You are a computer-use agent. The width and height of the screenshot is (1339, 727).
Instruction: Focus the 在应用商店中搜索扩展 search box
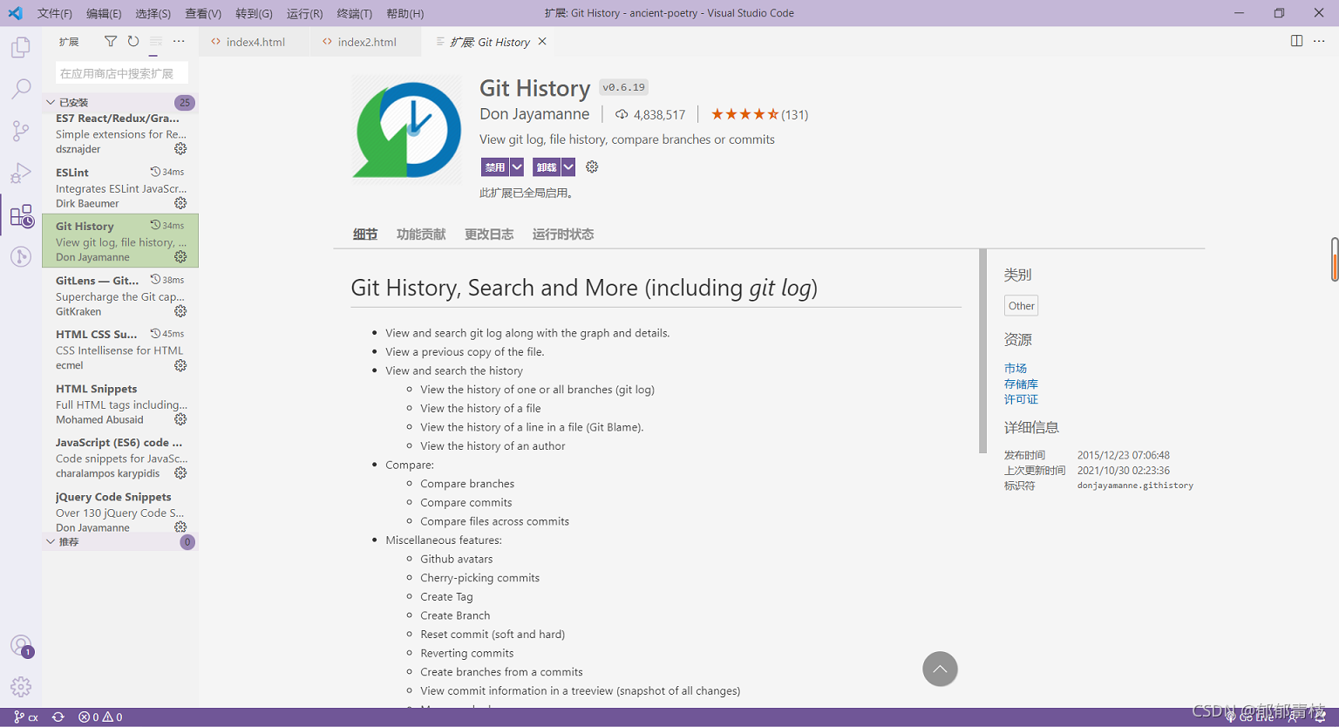click(122, 73)
